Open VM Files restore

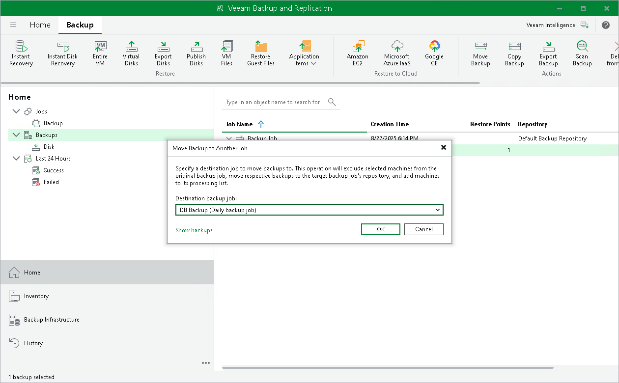click(x=226, y=53)
